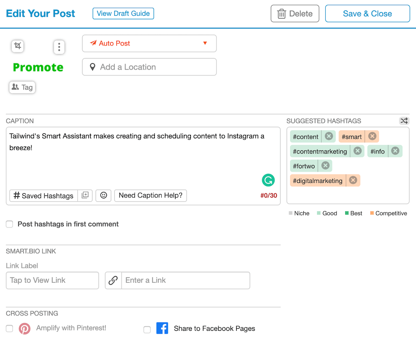Screen dimensions: 416x352
Task: Click the Facebook logo icon
Action: coord(162,328)
